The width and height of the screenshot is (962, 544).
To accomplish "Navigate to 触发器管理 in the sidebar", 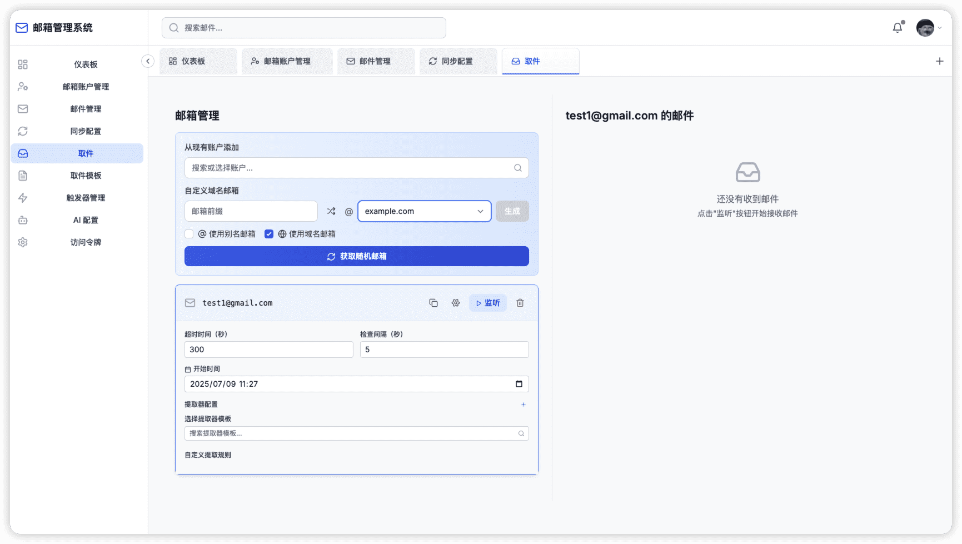I will [x=77, y=198].
